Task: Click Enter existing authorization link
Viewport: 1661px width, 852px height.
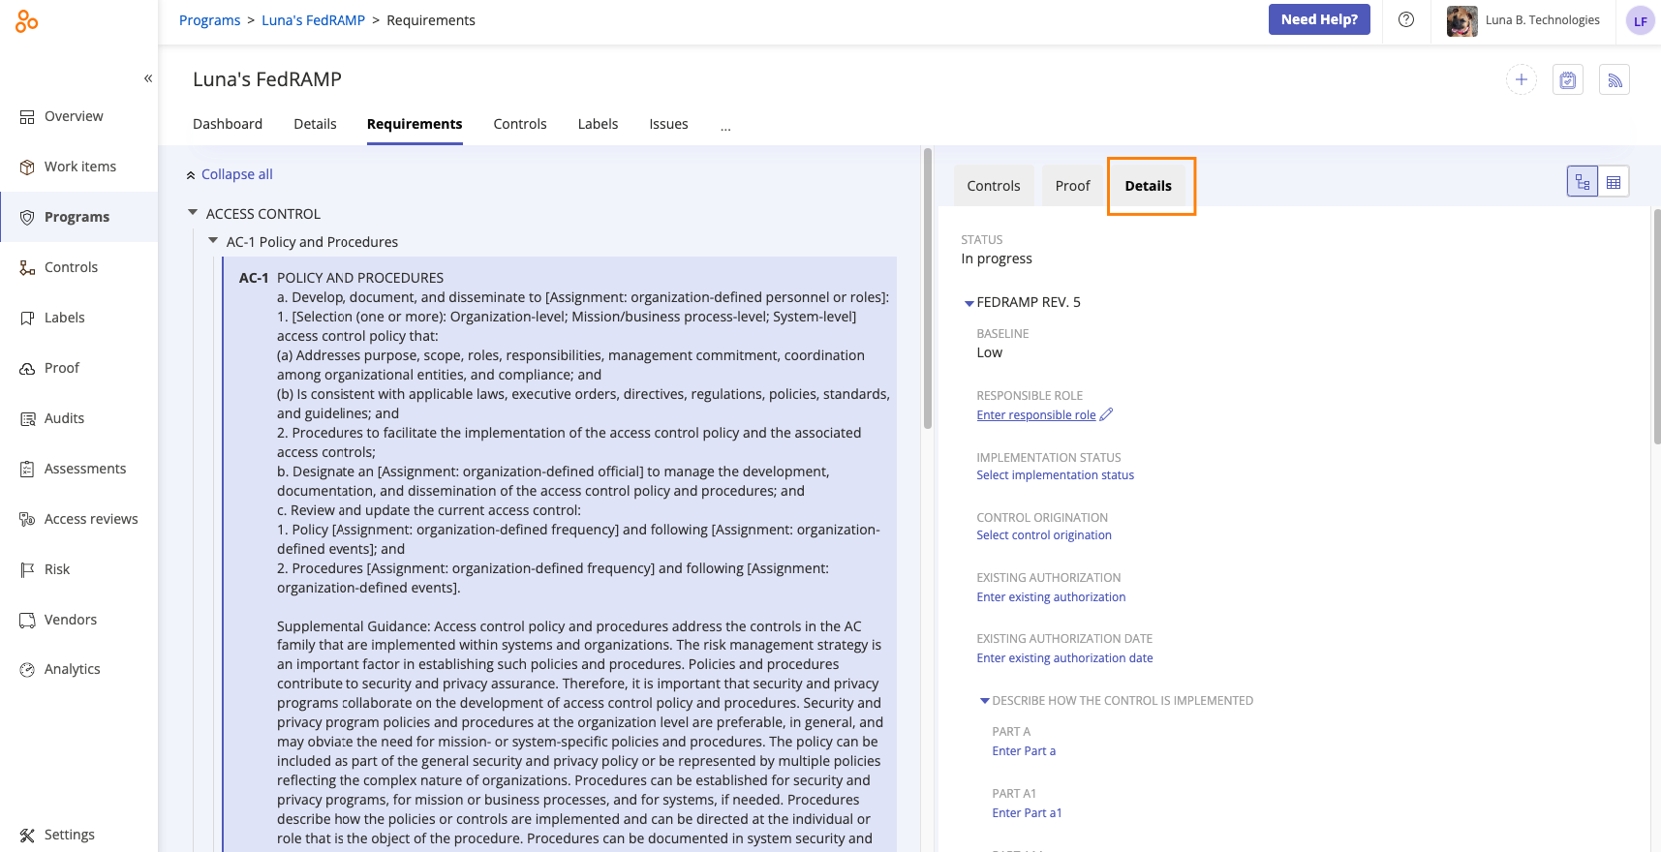Action: (x=1051, y=597)
